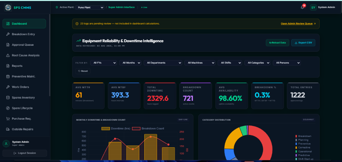Click the Breakdown % 0.3% card
The image size is (342, 162).
point(268,96)
